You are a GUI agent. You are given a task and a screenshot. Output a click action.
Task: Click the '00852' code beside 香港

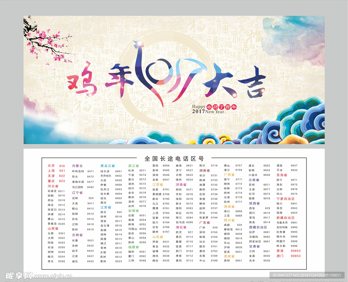(296, 251)
